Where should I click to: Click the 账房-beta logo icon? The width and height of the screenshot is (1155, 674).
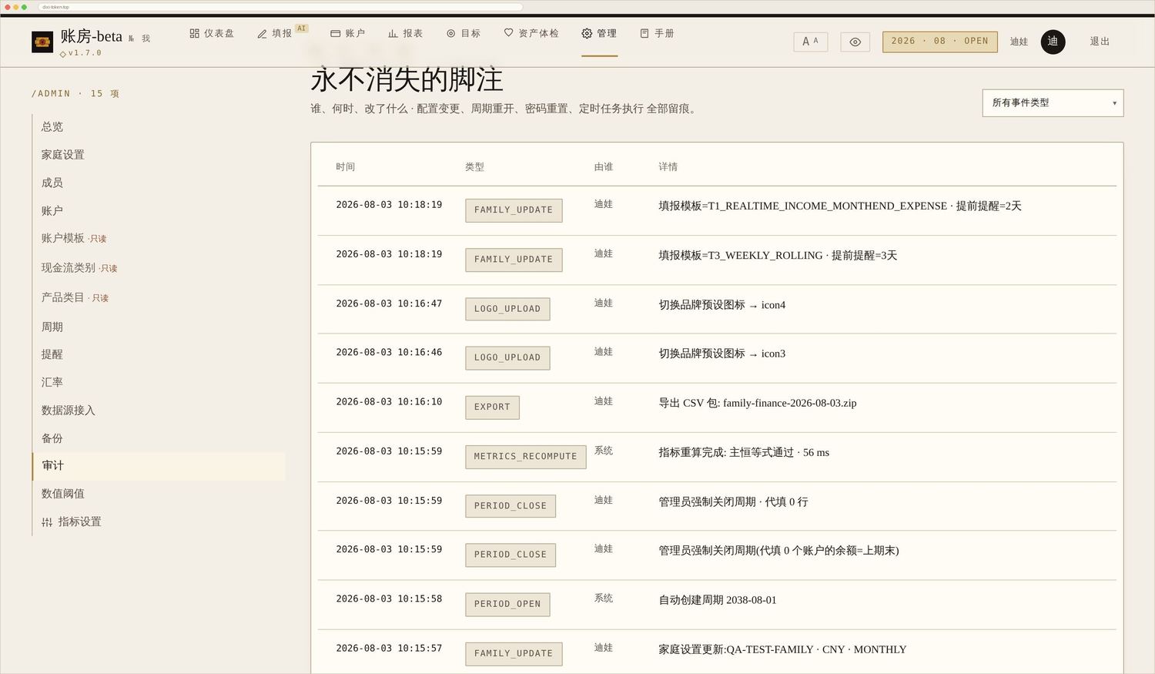coord(42,42)
